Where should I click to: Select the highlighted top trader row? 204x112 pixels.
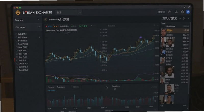175,31
